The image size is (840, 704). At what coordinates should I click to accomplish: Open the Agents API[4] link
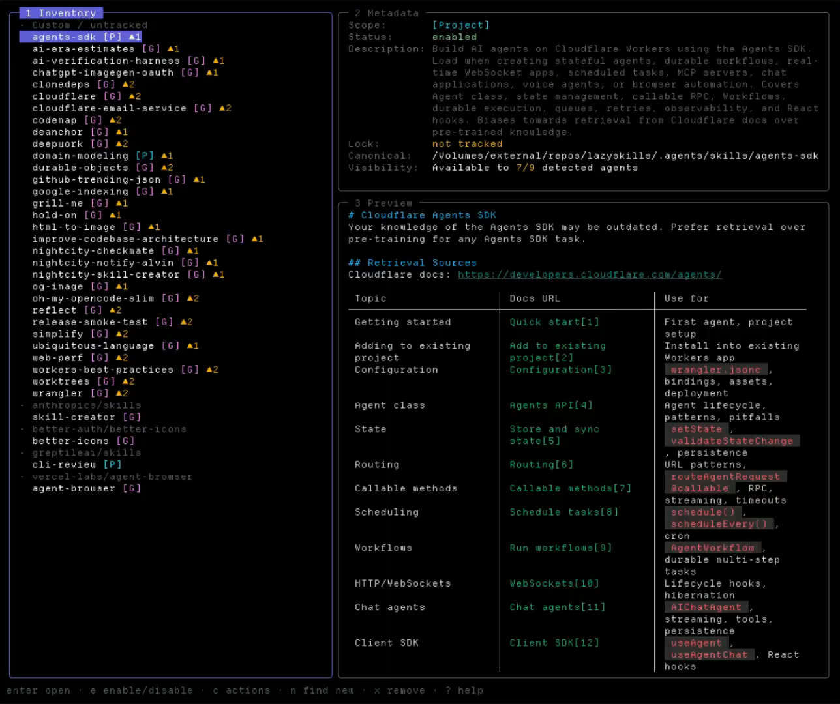551,405
